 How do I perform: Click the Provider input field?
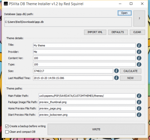[84, 52]
